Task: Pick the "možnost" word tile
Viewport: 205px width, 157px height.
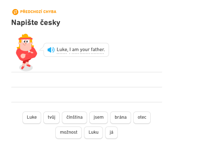Action: tap(69, 132)
